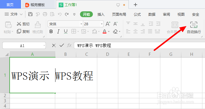Switch to the 审阅 ribbon tab
Viewport: 205px width, 109px height.
point(166,15)
